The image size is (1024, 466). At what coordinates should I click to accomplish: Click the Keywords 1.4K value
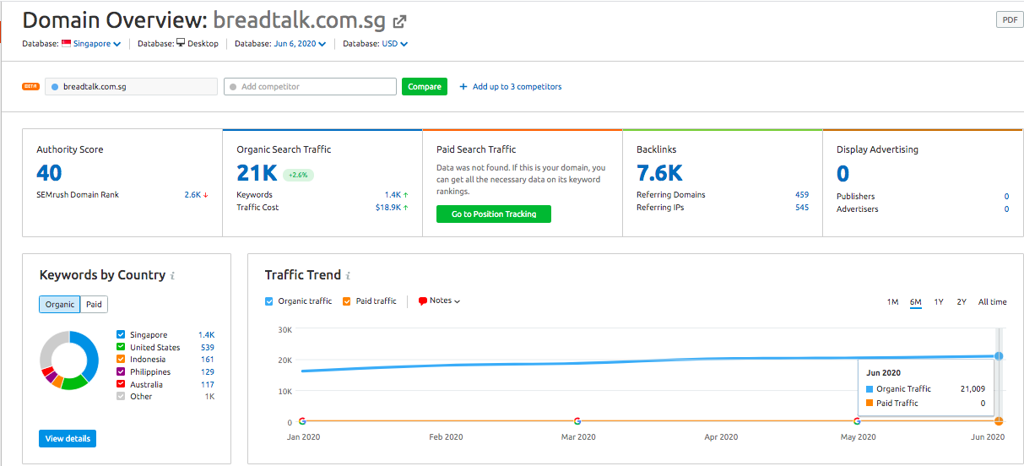(393, 195)
